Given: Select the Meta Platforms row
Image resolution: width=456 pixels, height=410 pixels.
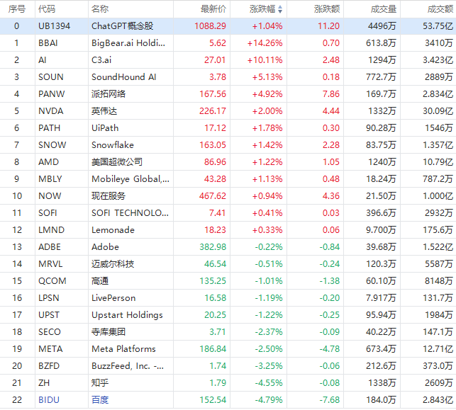Looking at the screenshot, I should 123,349.
